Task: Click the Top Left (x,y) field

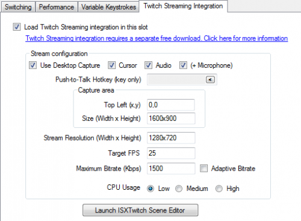Action: pyautogui.click(x=171, y=105)
